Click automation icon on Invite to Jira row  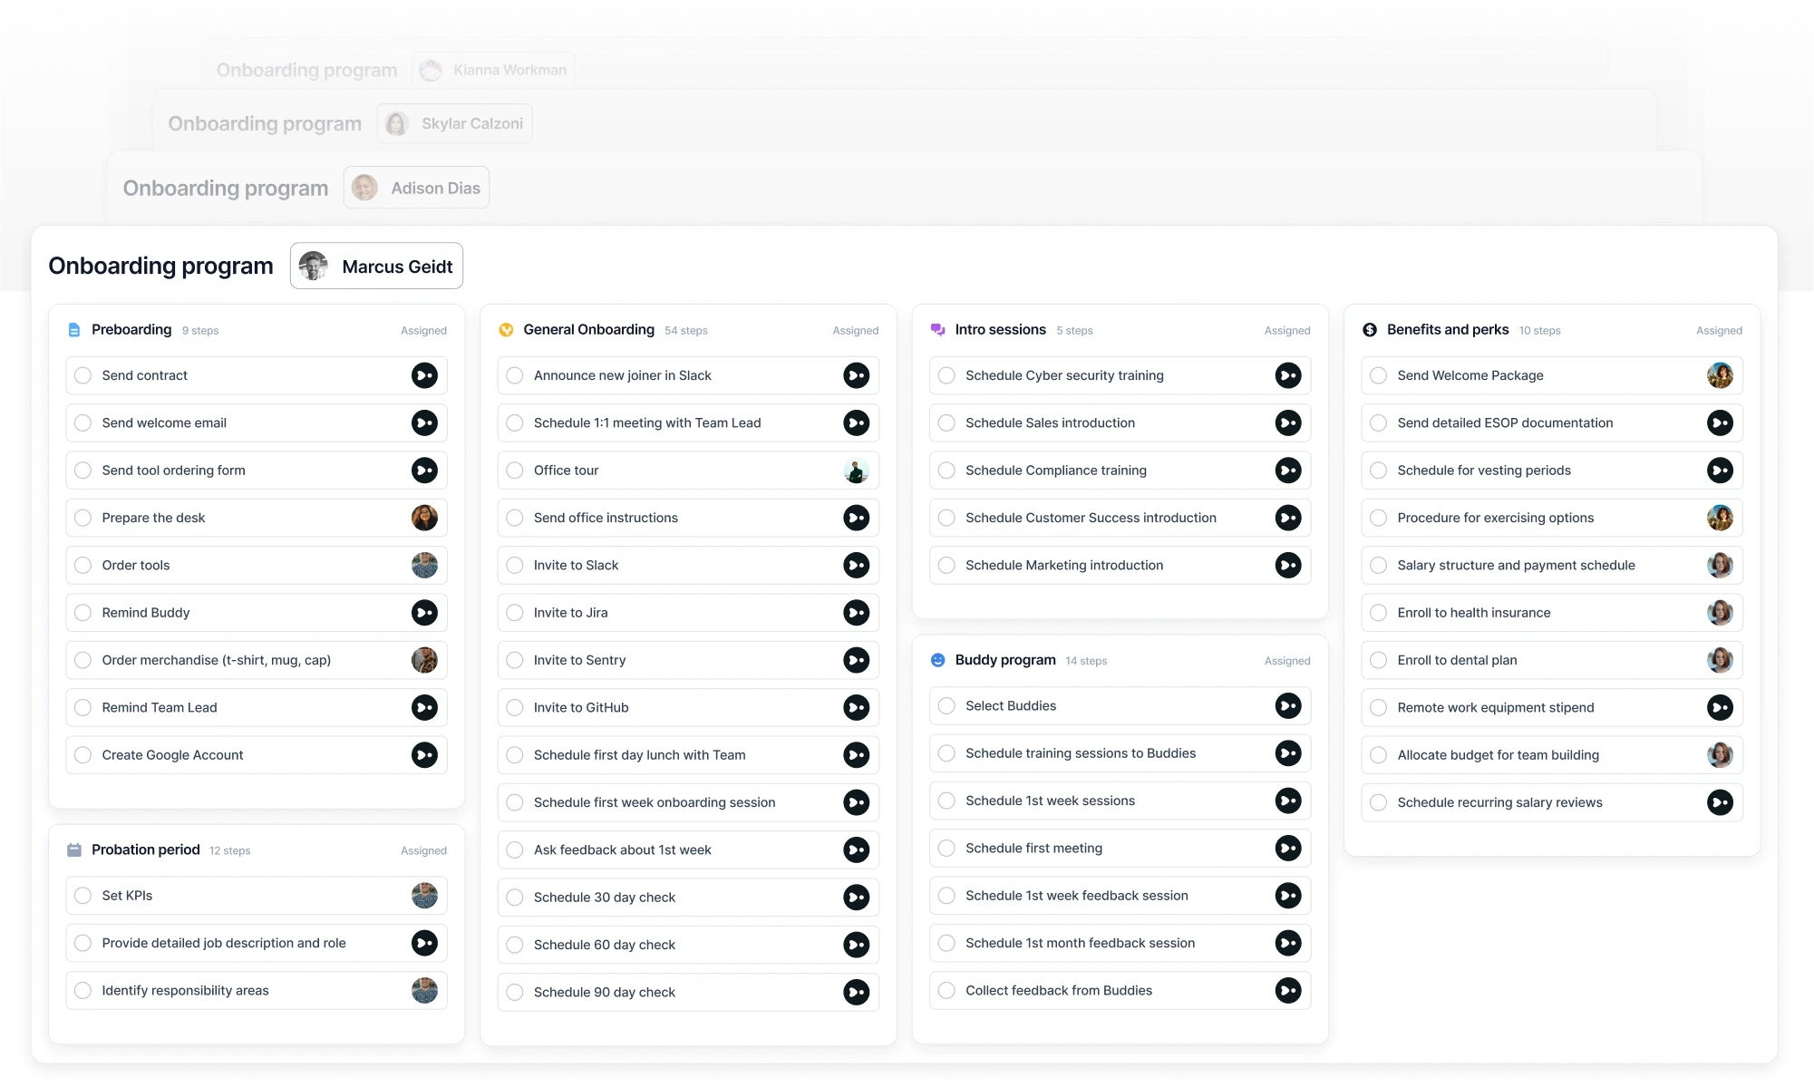[x=856, y=613]
